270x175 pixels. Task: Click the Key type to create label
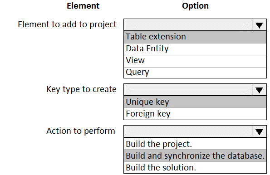81,89
